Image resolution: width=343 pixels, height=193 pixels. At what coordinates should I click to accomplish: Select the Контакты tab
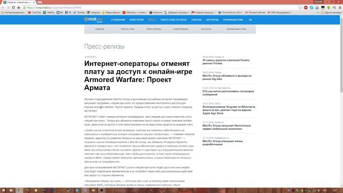click(206, 29)
